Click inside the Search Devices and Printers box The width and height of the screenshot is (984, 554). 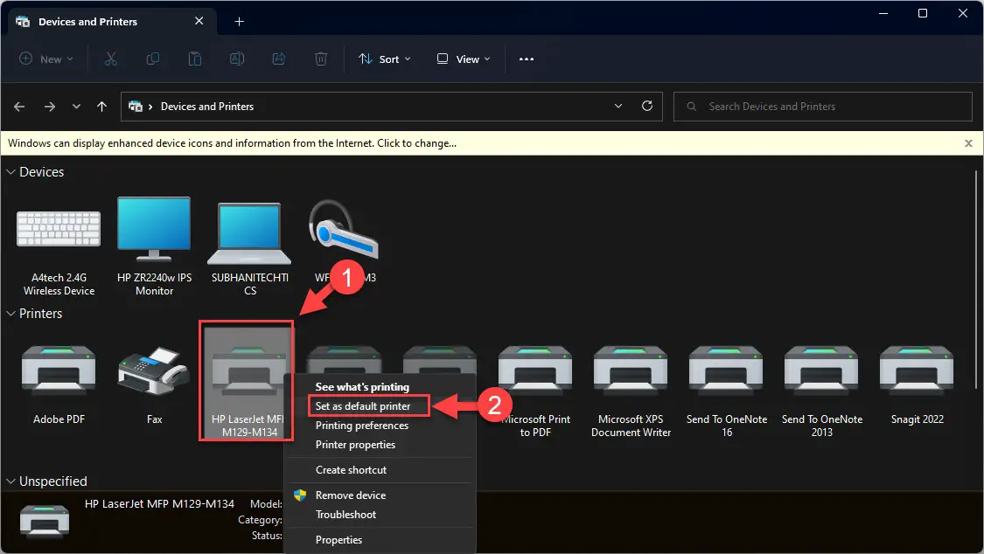tap(822, 106)
